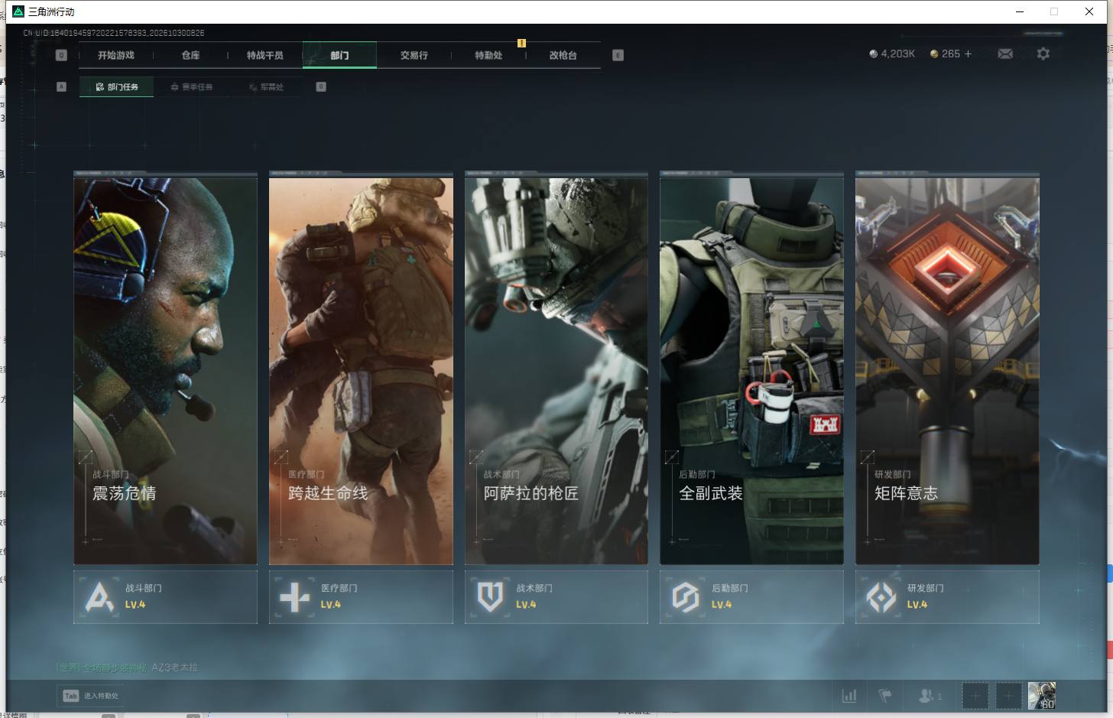This screenshot has height=718, width=1113.
Task: Add currency with the plus beside 265
Action: tap(968, 54)
